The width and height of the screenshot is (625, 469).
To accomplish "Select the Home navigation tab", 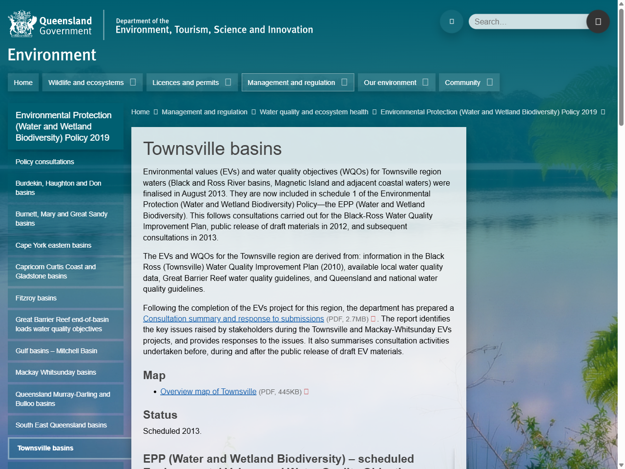I will click(23, 82).
